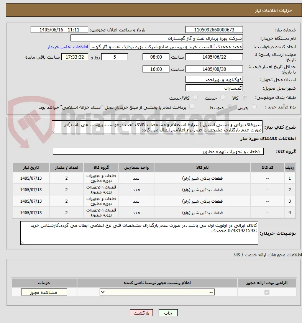
Task: Click the buyer notes textarea
Action: 139,233
